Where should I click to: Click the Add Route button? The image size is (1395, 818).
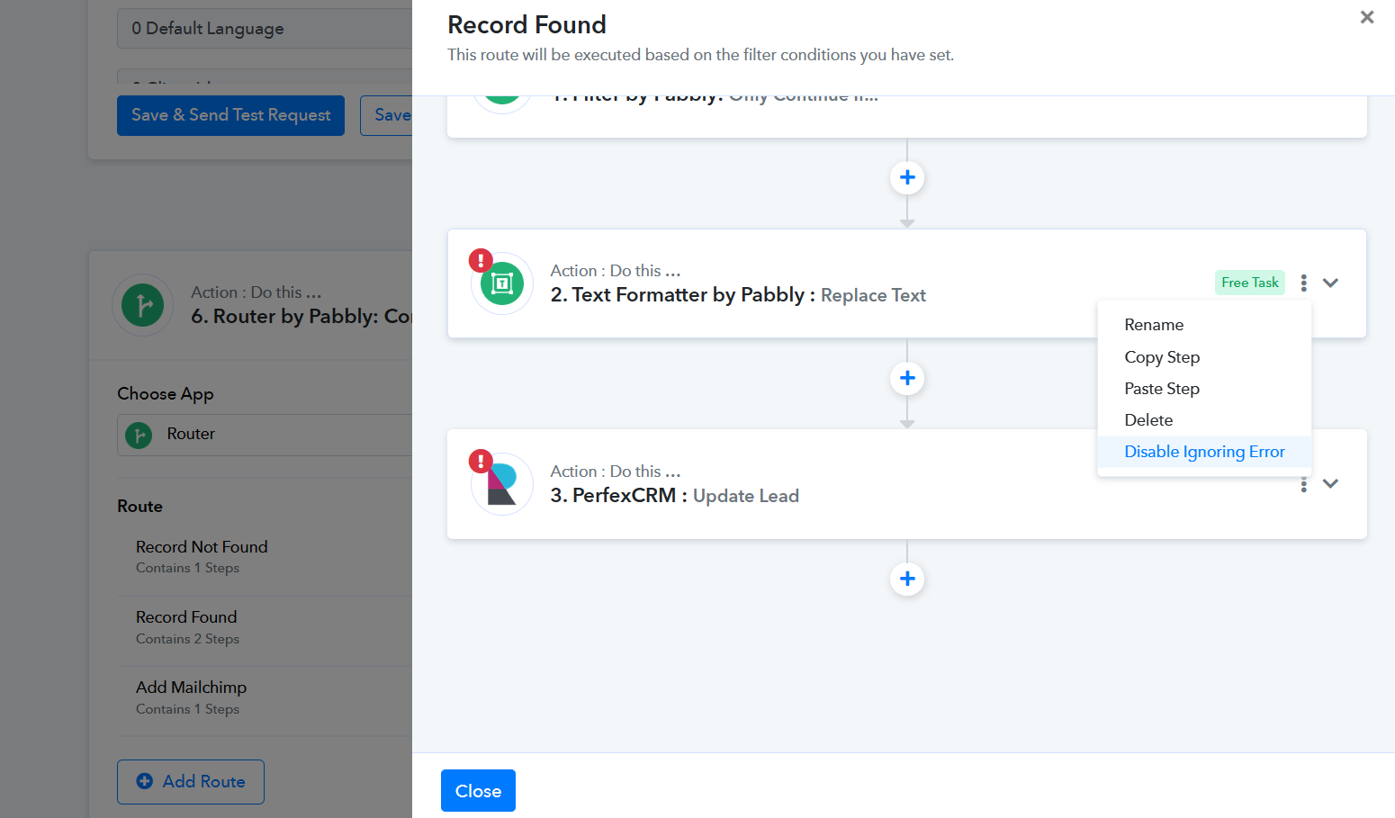tap(191, 782)
